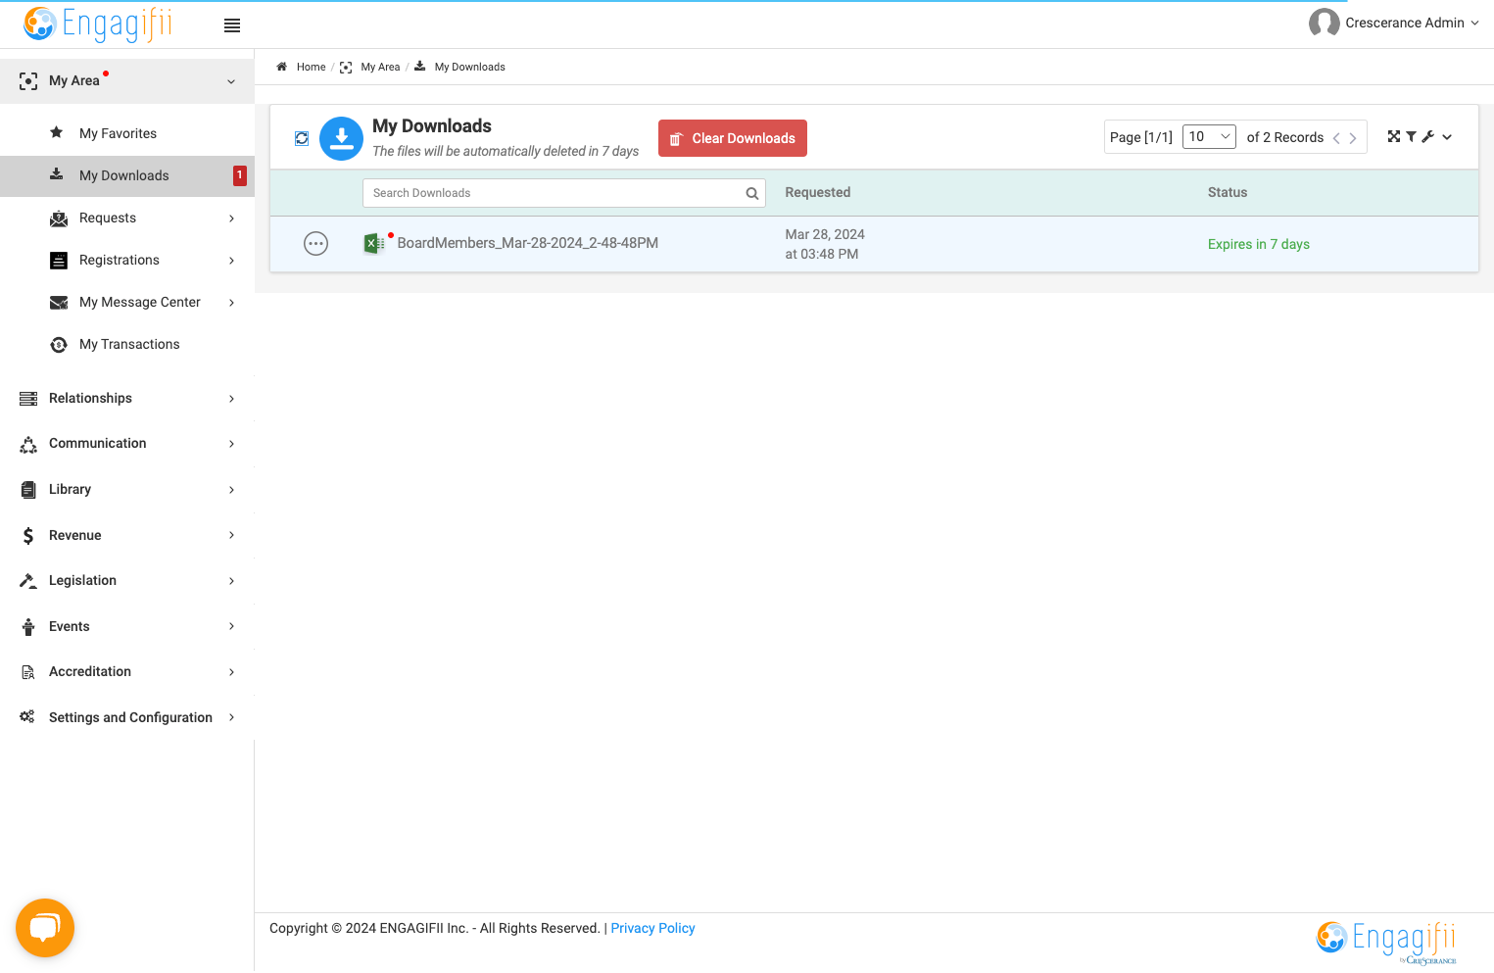Click the My Downloads badge count
The image size is (1494, 973).
point(239,175)
